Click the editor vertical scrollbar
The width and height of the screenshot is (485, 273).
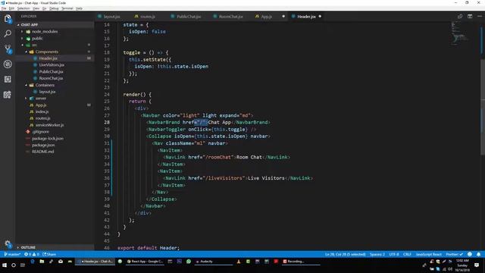click(483, 106)
